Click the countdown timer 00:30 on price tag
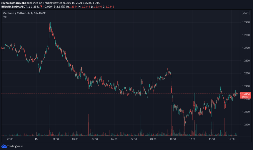 pos(245,97)
